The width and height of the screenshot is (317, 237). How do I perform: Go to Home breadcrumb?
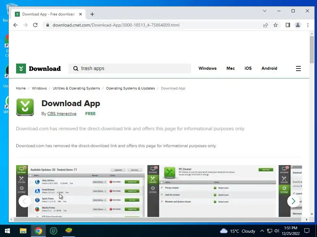(x=21, y=88)
